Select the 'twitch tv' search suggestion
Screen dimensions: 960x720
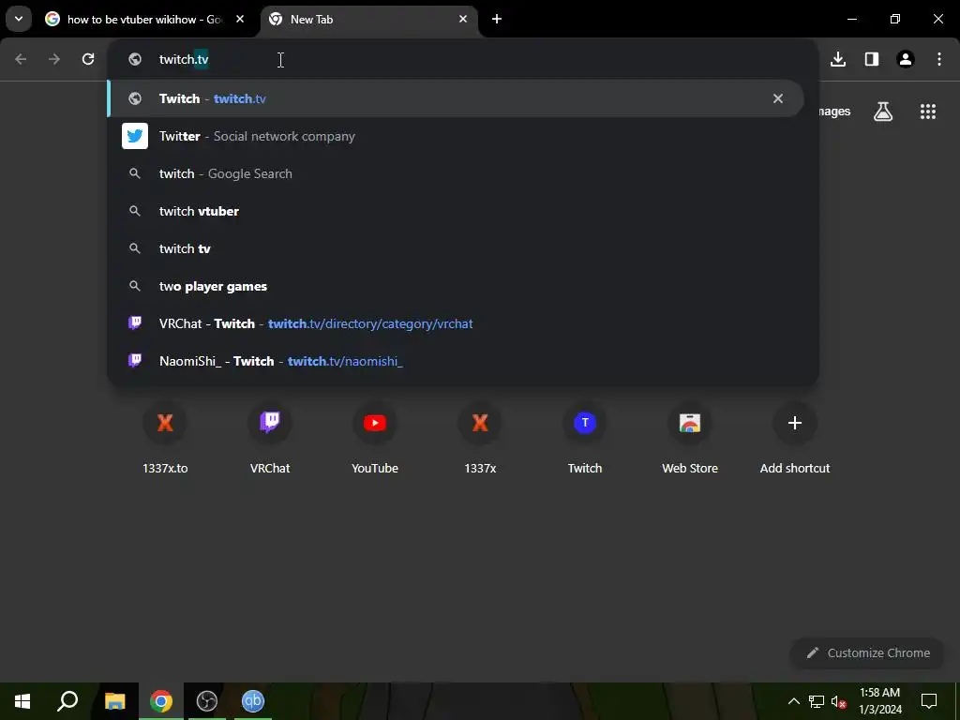(x=456, y=248)
